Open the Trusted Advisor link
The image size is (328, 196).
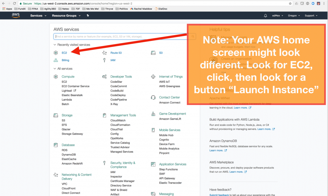click(120, 147)
